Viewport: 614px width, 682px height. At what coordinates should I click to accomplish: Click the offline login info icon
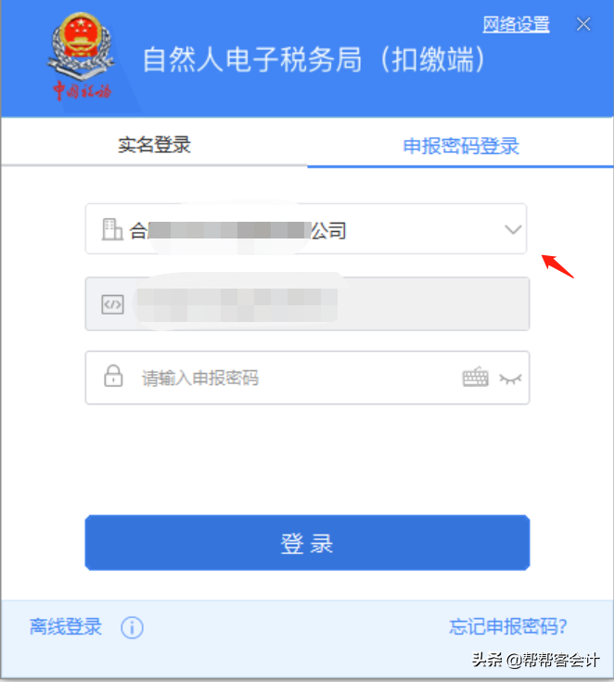click(132, 627)
